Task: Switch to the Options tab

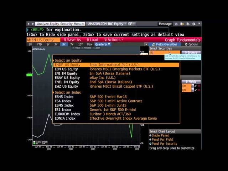Action: 191,44
